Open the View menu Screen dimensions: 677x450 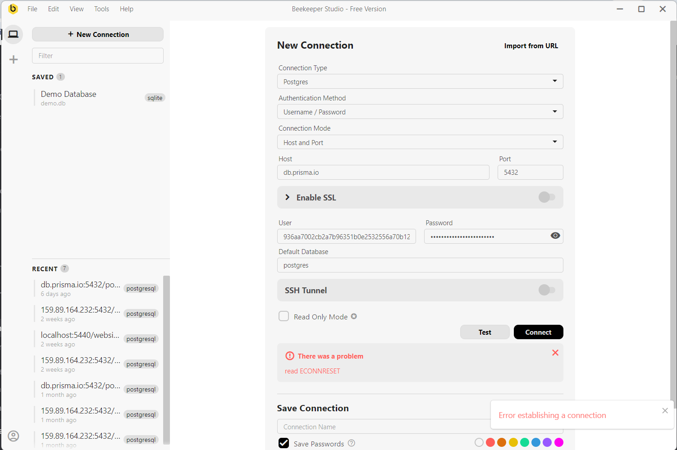77,9
